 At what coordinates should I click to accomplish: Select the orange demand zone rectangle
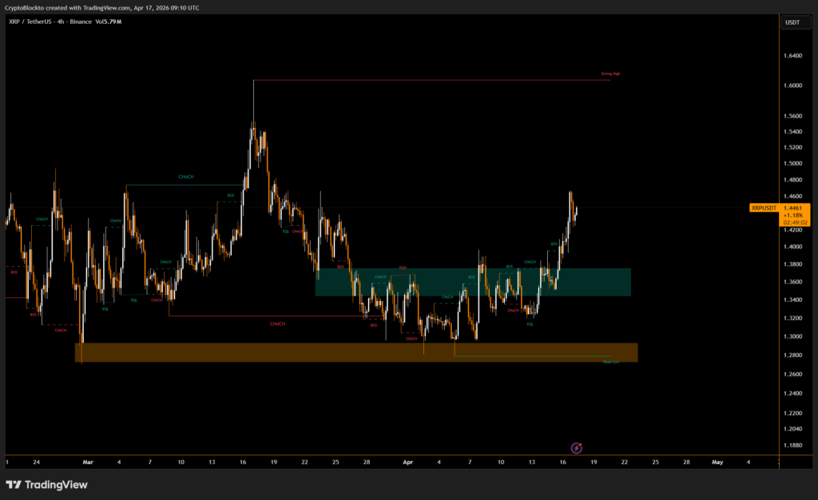coord(355,352)
